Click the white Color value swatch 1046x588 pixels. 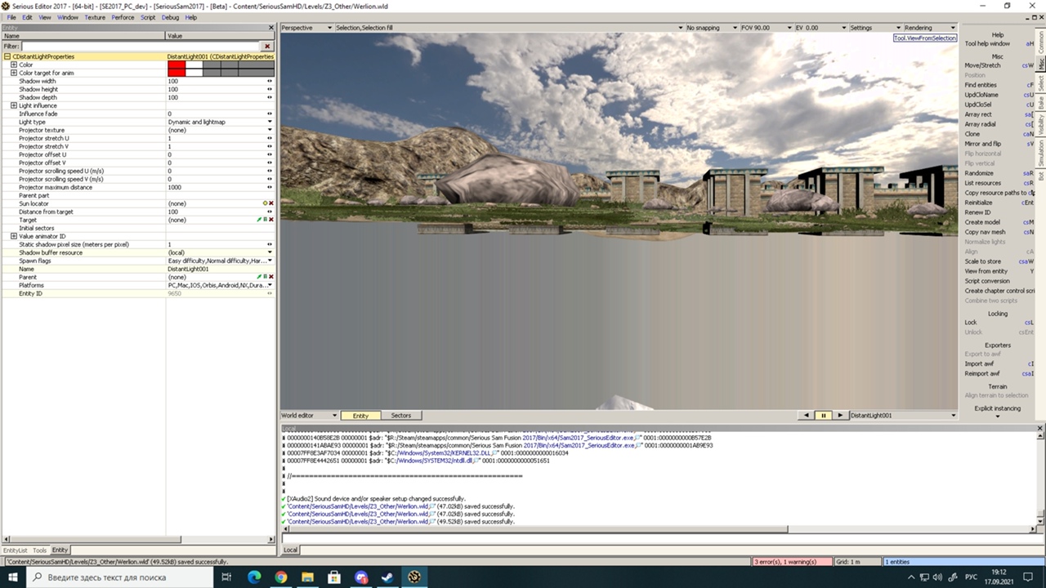pyautogui.click(x=194, y=65)
